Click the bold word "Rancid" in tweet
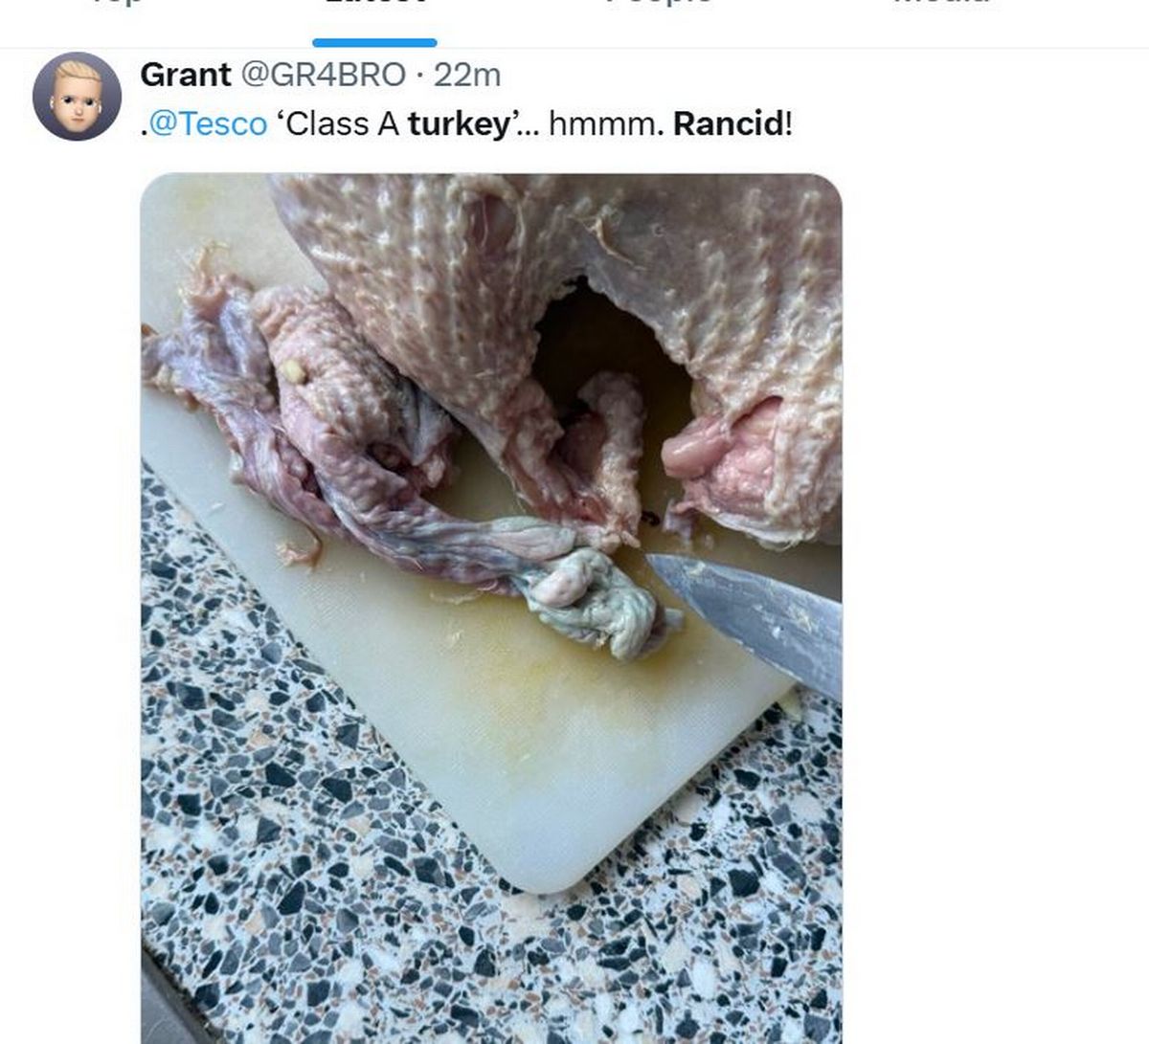 728,124
